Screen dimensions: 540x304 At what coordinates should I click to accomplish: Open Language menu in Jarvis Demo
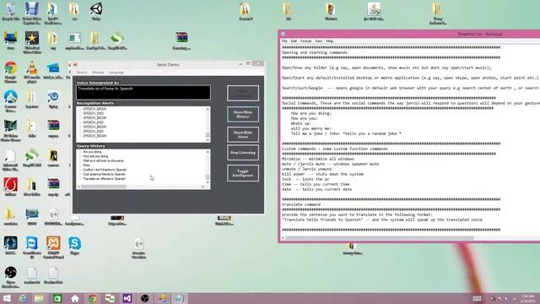click(x=116, y=73)
